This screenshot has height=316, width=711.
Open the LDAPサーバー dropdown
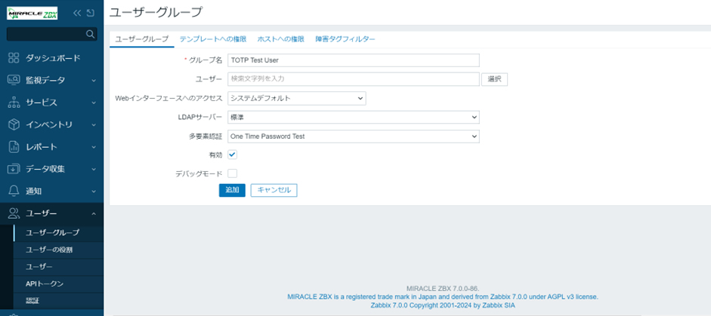(353, 117)
